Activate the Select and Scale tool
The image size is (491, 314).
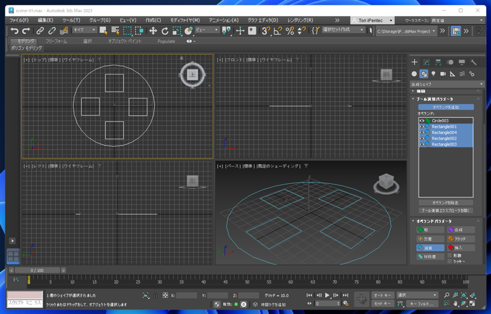click(x=177, y=31)
